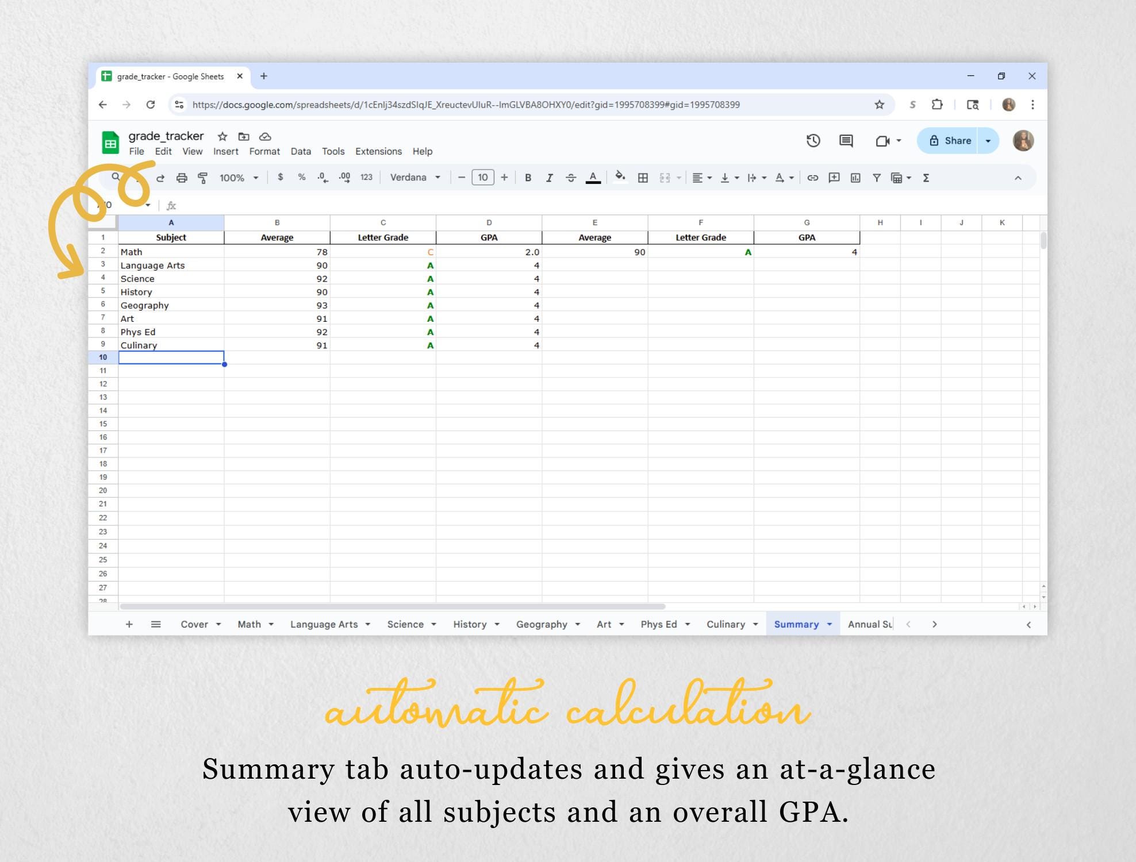Collapse the menus with the up chevron
Image resolution: width=1136 pixels, height=862 pixels.
[1018, 178]
